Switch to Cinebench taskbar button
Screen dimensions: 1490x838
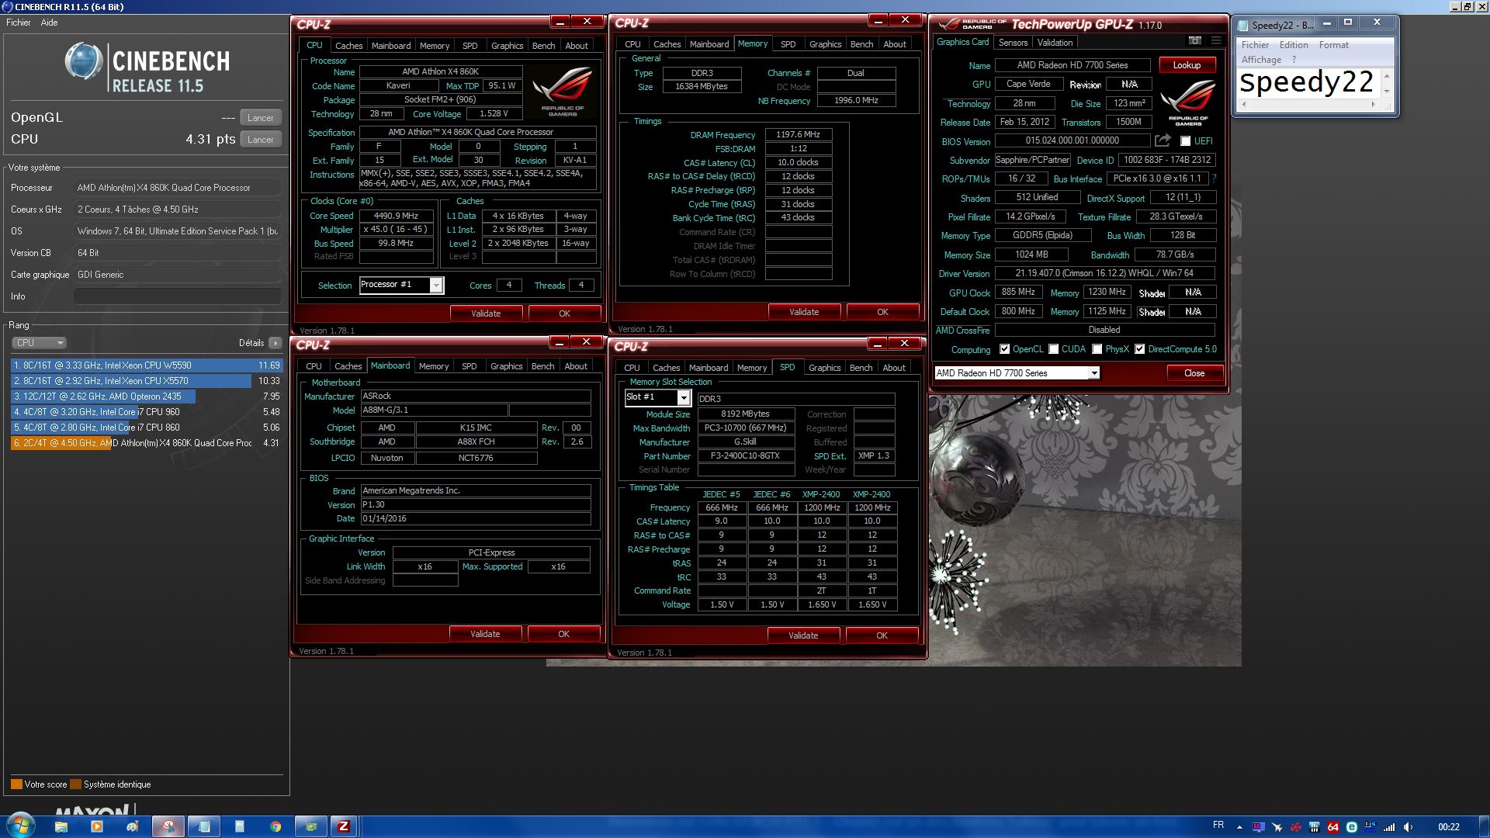click(168, 826)
